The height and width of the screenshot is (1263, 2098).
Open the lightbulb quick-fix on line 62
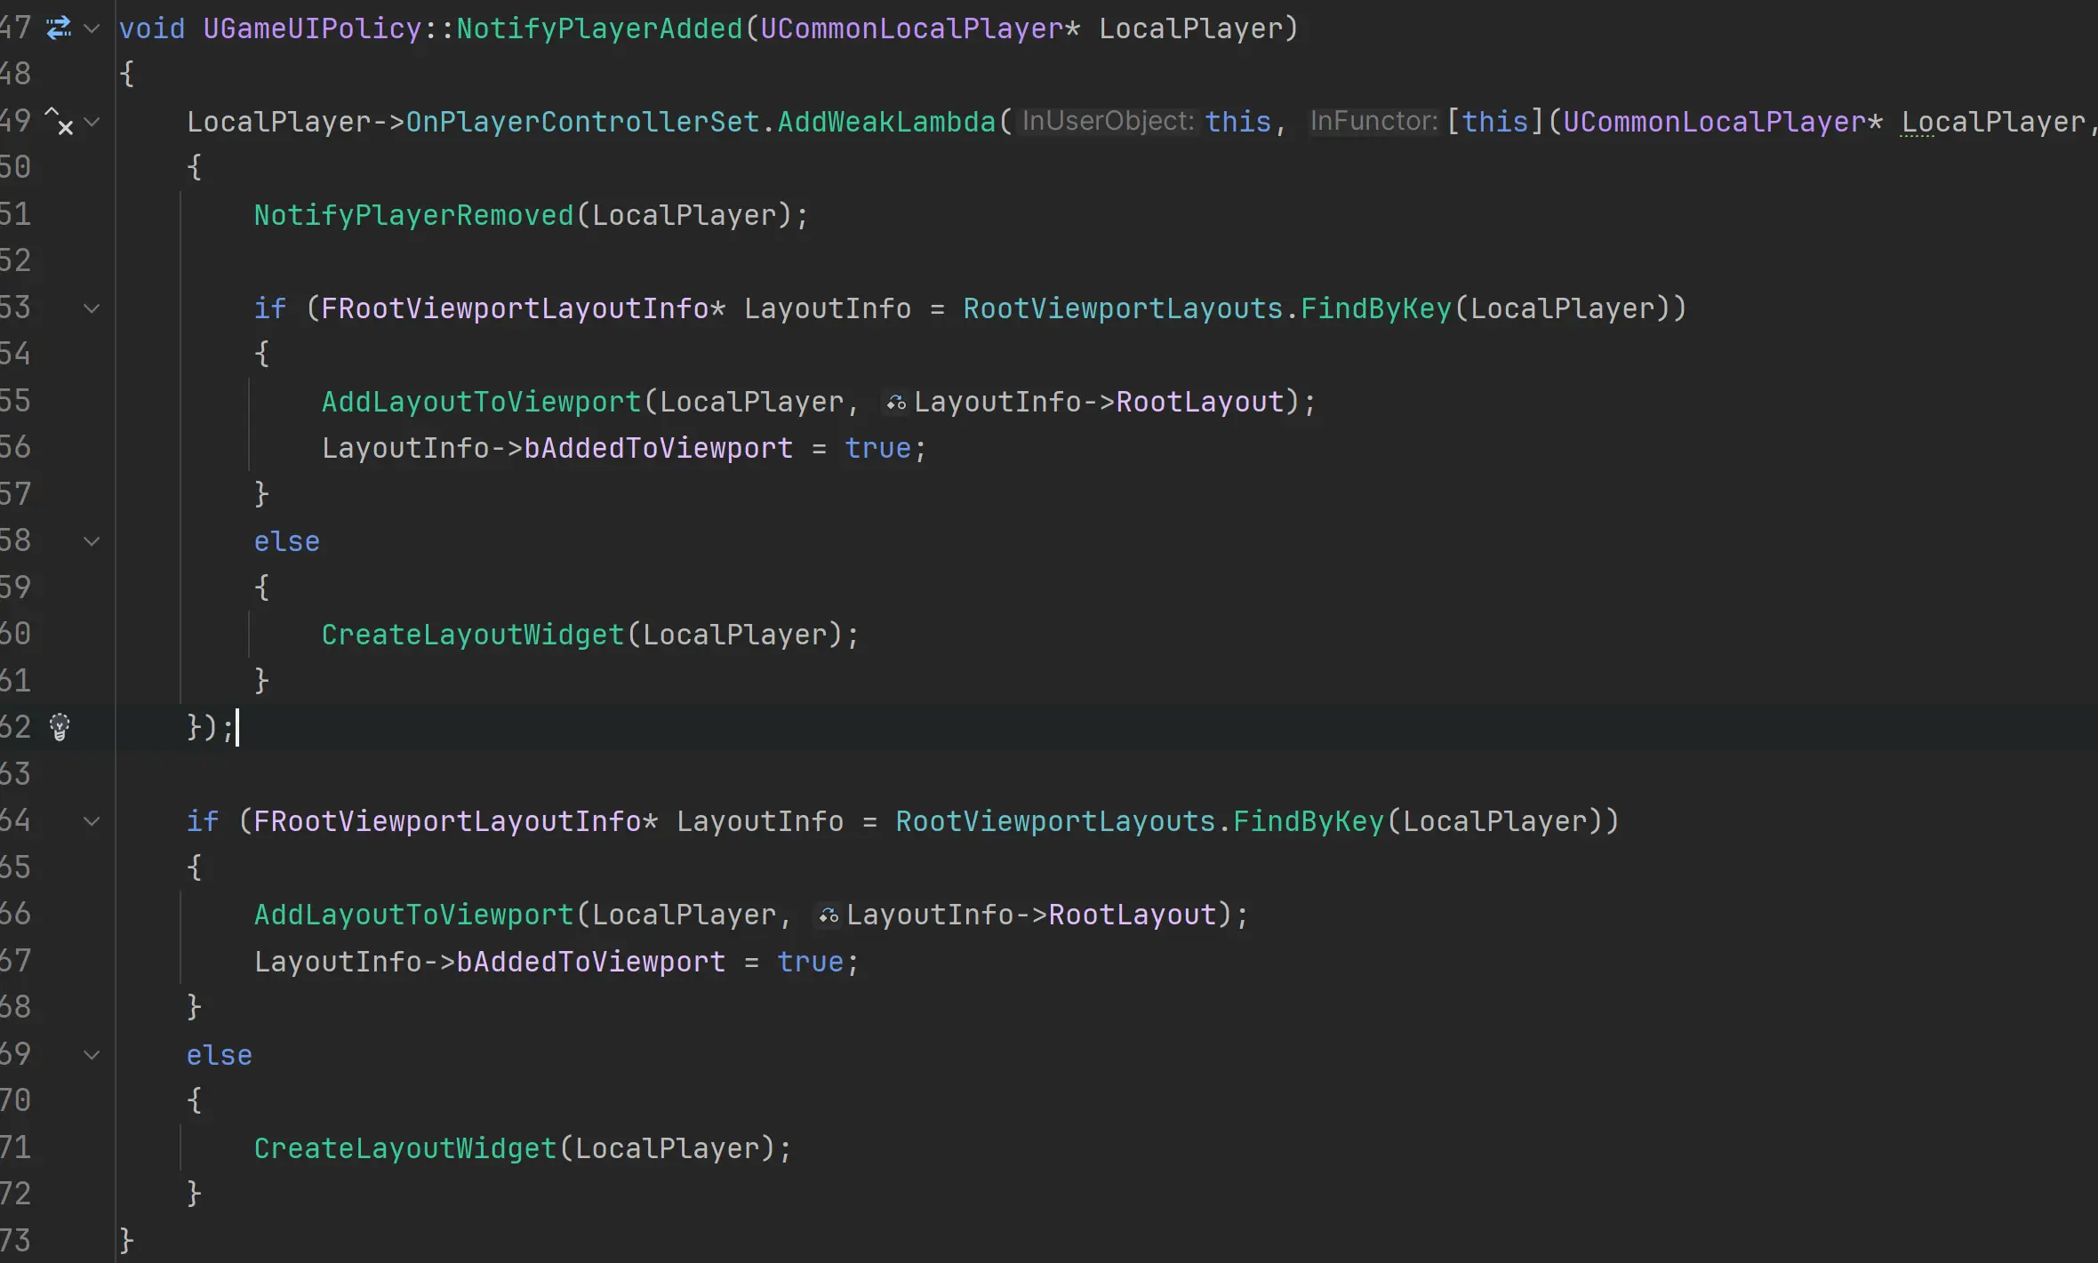[60, 727]
